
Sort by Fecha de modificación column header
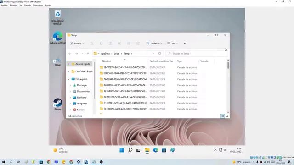[x=161, y=61]
